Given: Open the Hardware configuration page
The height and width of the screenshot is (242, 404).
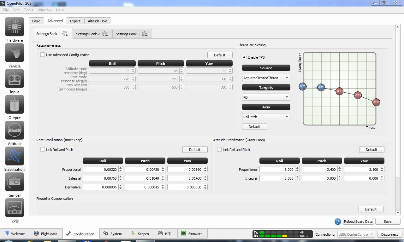Looking at the screenshot, I should point(15,27).
